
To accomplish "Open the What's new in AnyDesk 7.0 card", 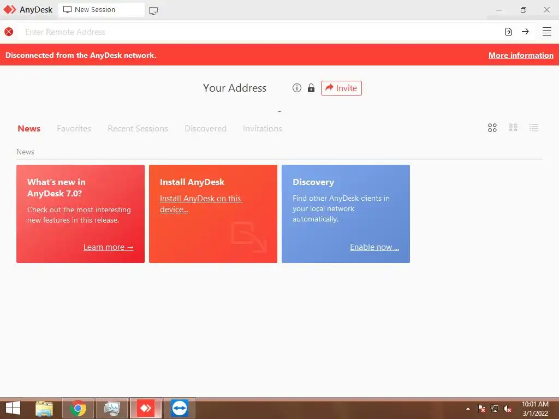I will 81,214.
